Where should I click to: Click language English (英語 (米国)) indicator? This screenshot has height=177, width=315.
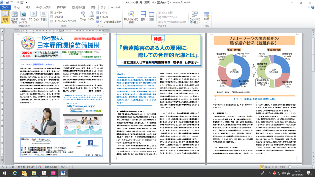50,167
